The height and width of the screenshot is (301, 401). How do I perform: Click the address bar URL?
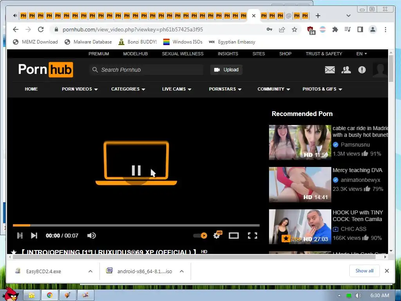pyautogui.click(x=133, y=29)
